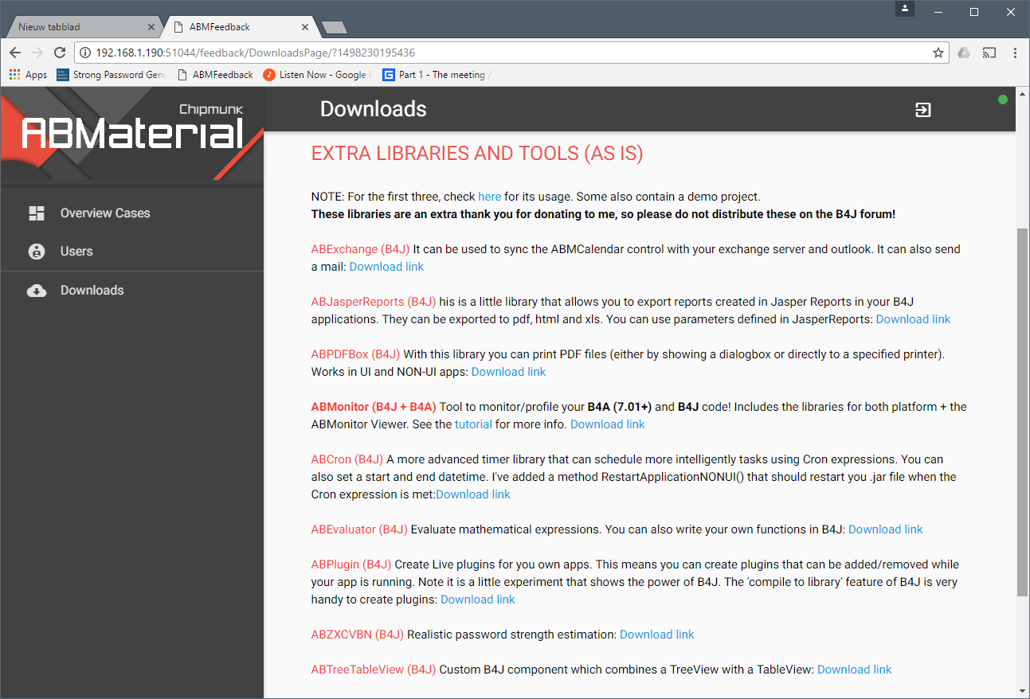1030x699 pixels.
Task: Open the Apps grid on the bookmarks bar
Action: [14, 74]
